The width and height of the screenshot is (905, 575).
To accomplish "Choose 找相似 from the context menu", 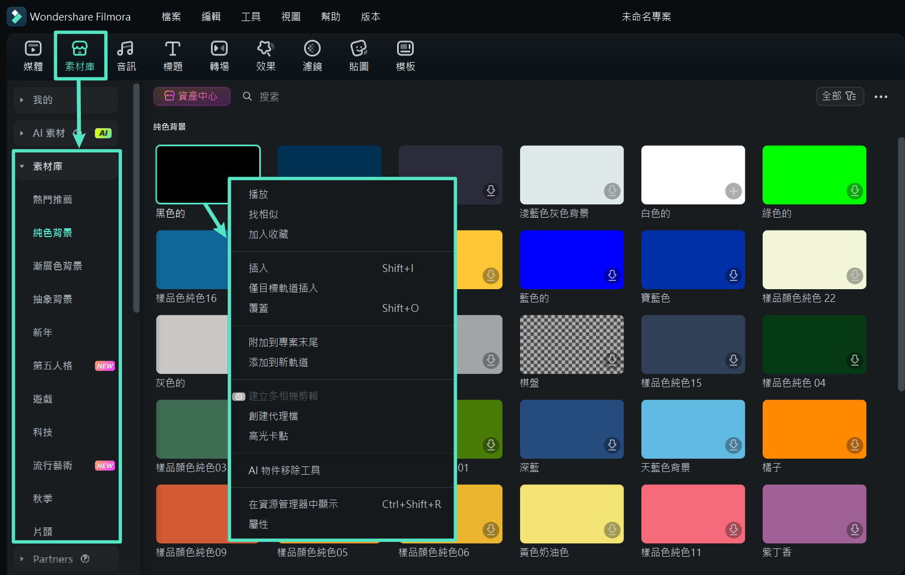I will [x=343, y=214].
